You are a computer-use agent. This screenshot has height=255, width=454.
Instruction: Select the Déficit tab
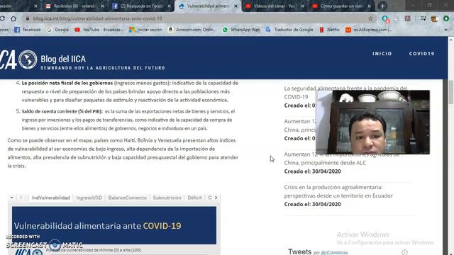(x=194, y=198)
